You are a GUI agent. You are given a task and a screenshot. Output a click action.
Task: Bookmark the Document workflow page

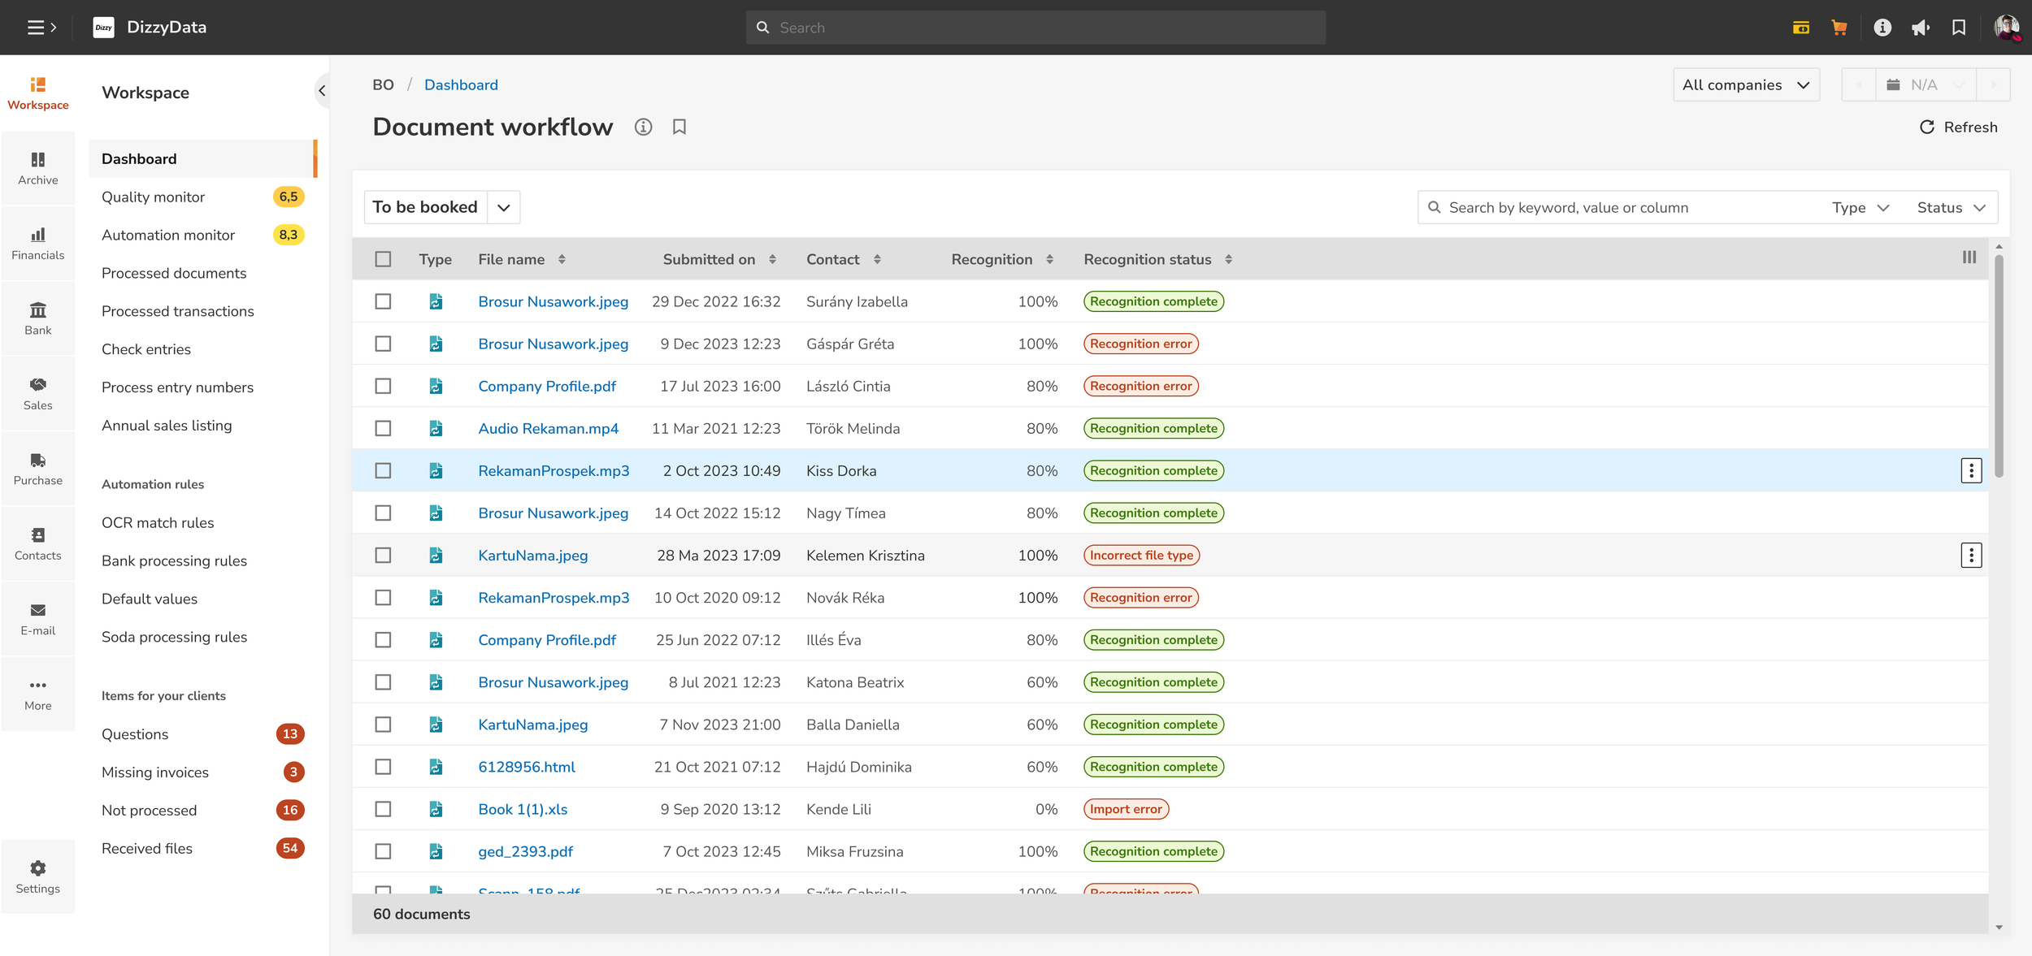(x=680, y=127)
